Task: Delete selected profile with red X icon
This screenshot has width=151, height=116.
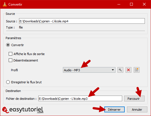Action: [x=128, y=70]
